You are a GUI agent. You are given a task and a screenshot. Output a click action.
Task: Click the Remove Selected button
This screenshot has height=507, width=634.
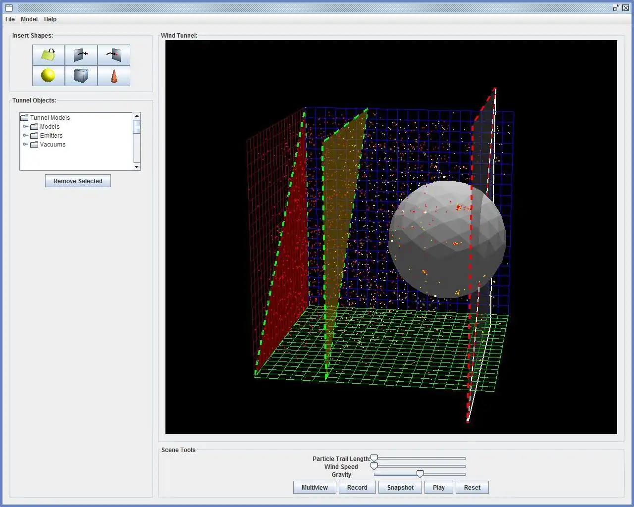(78, 181)
